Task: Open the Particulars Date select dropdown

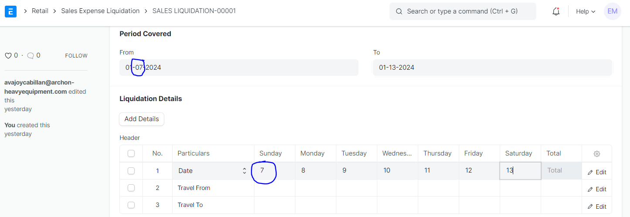Action: 213,171
